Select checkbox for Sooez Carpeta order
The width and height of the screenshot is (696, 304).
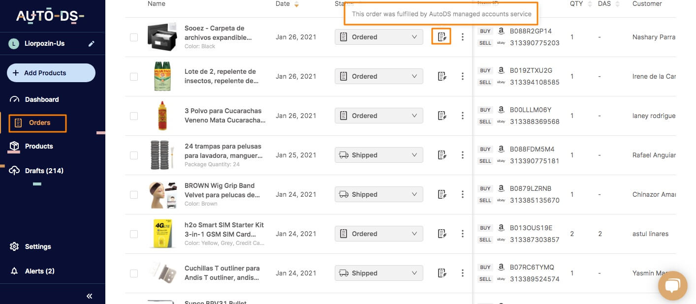click(x=134, y=37)
